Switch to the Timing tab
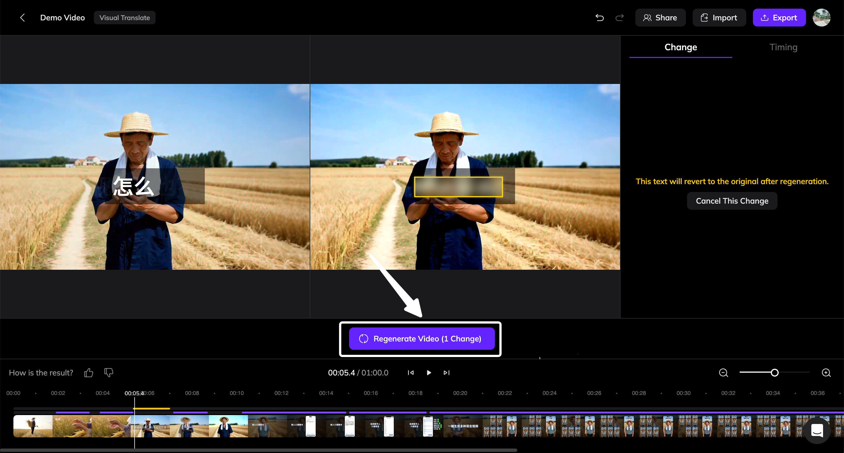The image size is (844, 453). [783, 47]
